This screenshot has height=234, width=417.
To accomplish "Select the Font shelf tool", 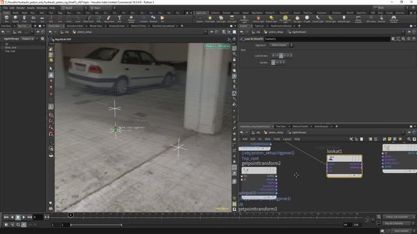I will click(119, 19).
